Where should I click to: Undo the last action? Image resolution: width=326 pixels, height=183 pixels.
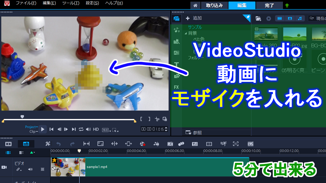[x=59, y=144]
